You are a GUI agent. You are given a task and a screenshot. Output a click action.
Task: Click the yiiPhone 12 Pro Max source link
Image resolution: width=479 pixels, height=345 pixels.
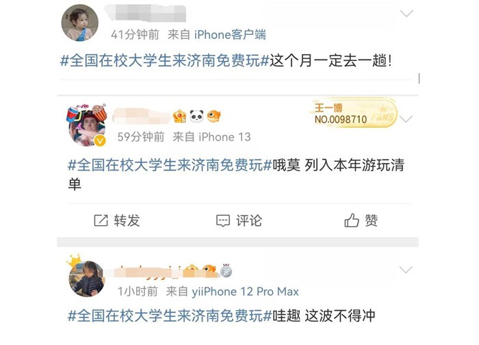[245, 292]
